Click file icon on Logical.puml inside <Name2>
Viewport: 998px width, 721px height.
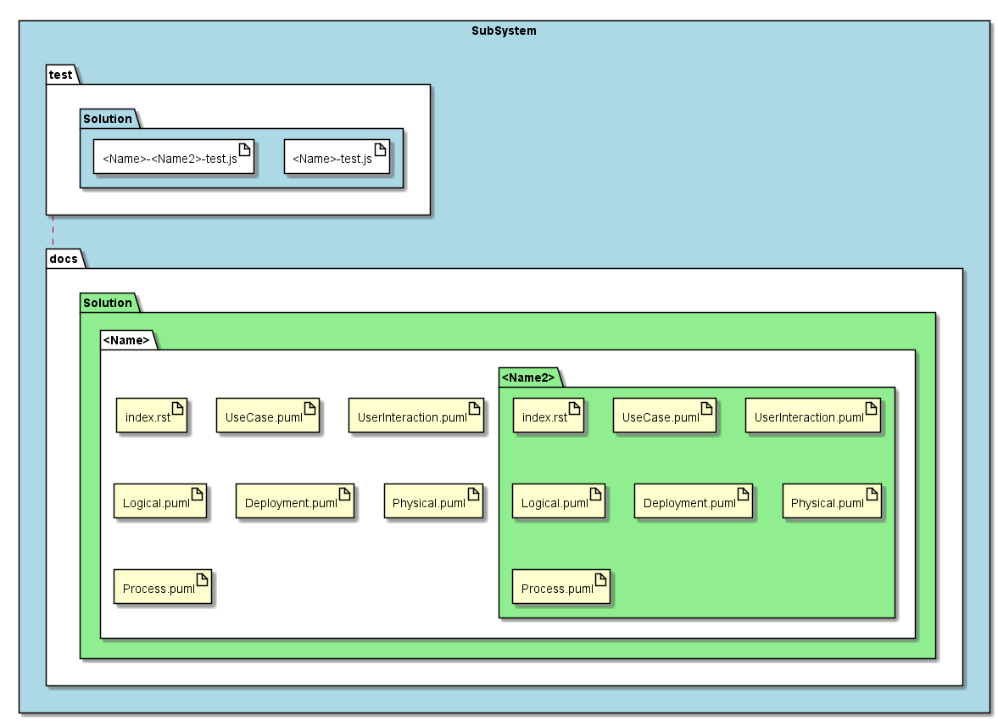(x=596, y=494)
